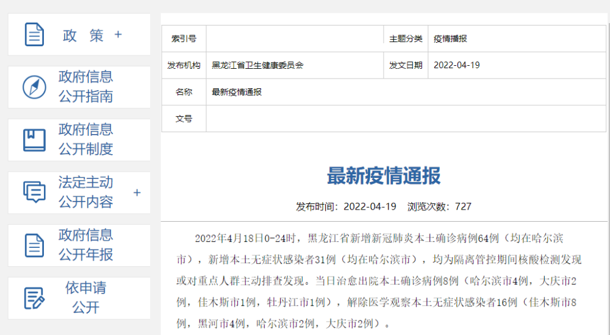The image size is (610, 335).
Task: Select 法定主动公开内容 sidebar entry
Action: click(85, 192)
